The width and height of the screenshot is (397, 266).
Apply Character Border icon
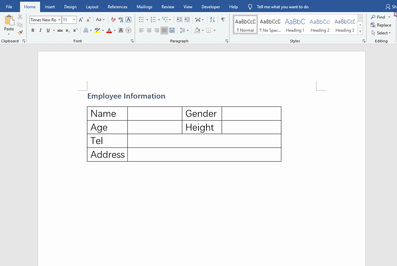[x=128, y=20]
